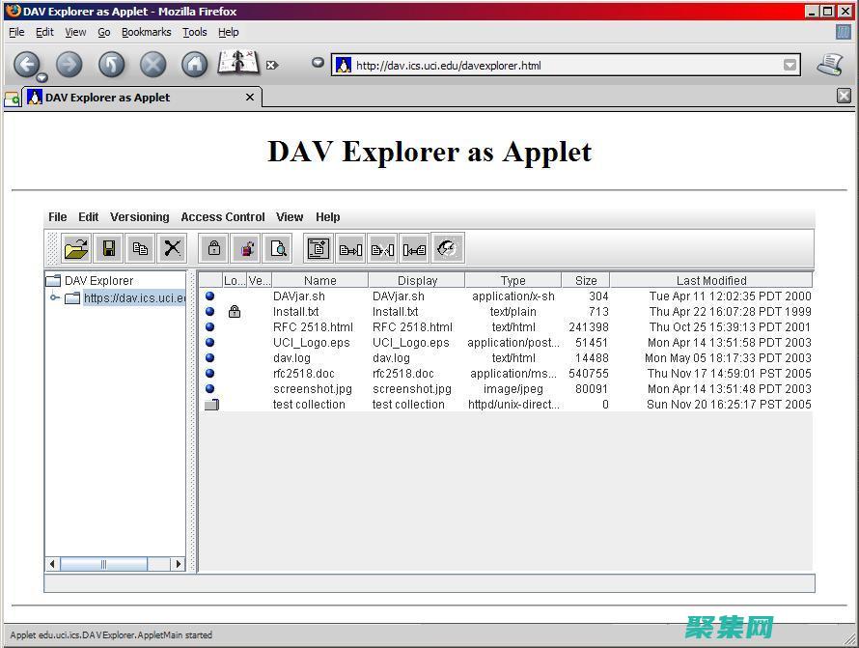This screenshot has height=648, width=859.
Task: Open the Versioning menu
Action: tap(139, 216)
